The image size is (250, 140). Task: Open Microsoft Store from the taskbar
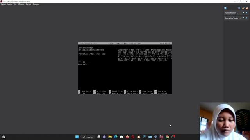coord(121,137)
